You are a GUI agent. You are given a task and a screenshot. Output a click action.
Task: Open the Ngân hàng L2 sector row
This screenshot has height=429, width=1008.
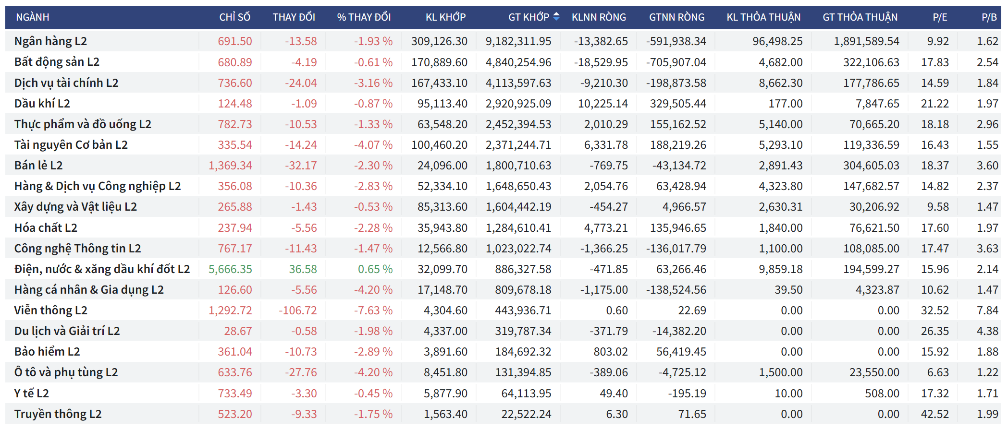50,41
